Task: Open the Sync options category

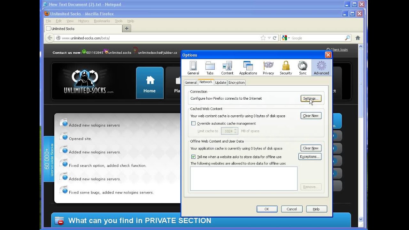Action: pyautogui.click(x=303, y=68)
